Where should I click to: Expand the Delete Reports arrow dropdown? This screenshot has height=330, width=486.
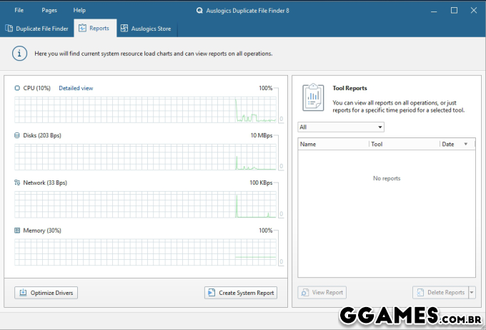click(x=472, y=292)
